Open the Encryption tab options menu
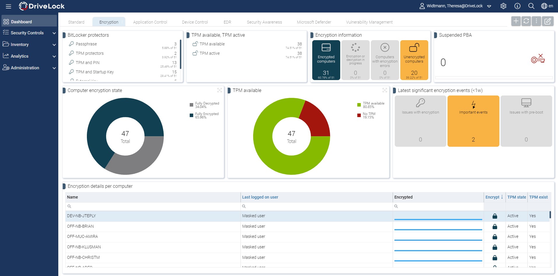558x276 pixels. [x=122, y=22]
